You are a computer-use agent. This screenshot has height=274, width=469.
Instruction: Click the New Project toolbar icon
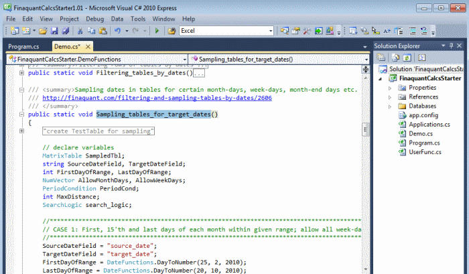tap(14, 31)
